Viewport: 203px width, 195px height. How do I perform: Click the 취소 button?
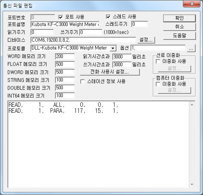[180, 27]
